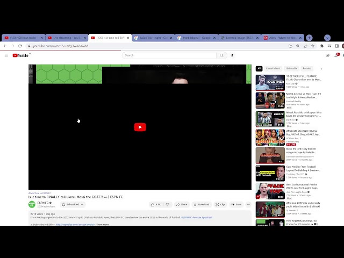Dislike the video with the thumbs down button
The image size is (344, 258).
click(168, 204)
